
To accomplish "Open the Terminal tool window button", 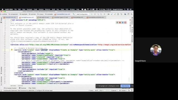I will [23, 88].
